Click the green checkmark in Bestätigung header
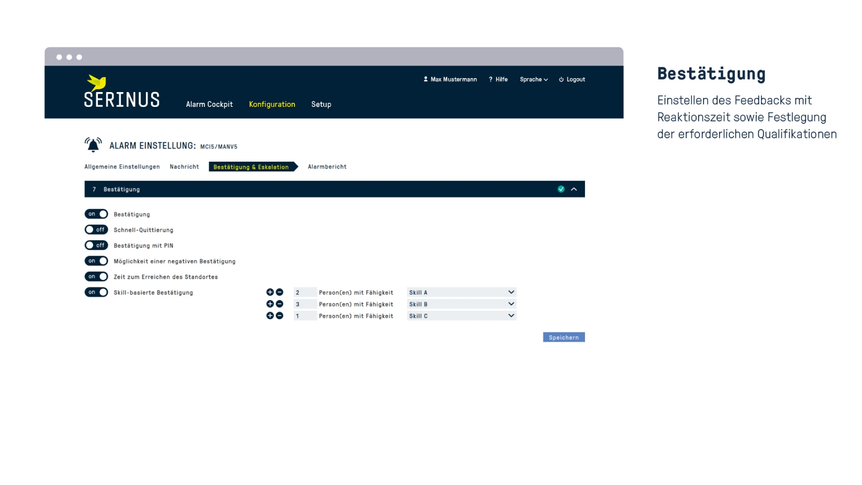The height and width of the screenshot is (485, 862). click(x=561, y=189)
